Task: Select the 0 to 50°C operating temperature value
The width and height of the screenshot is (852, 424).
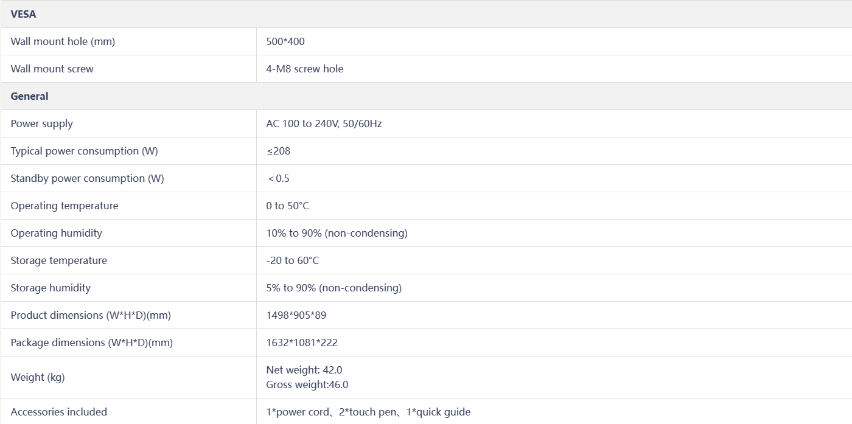Action: pyautogui.click(x=287, y=206)
